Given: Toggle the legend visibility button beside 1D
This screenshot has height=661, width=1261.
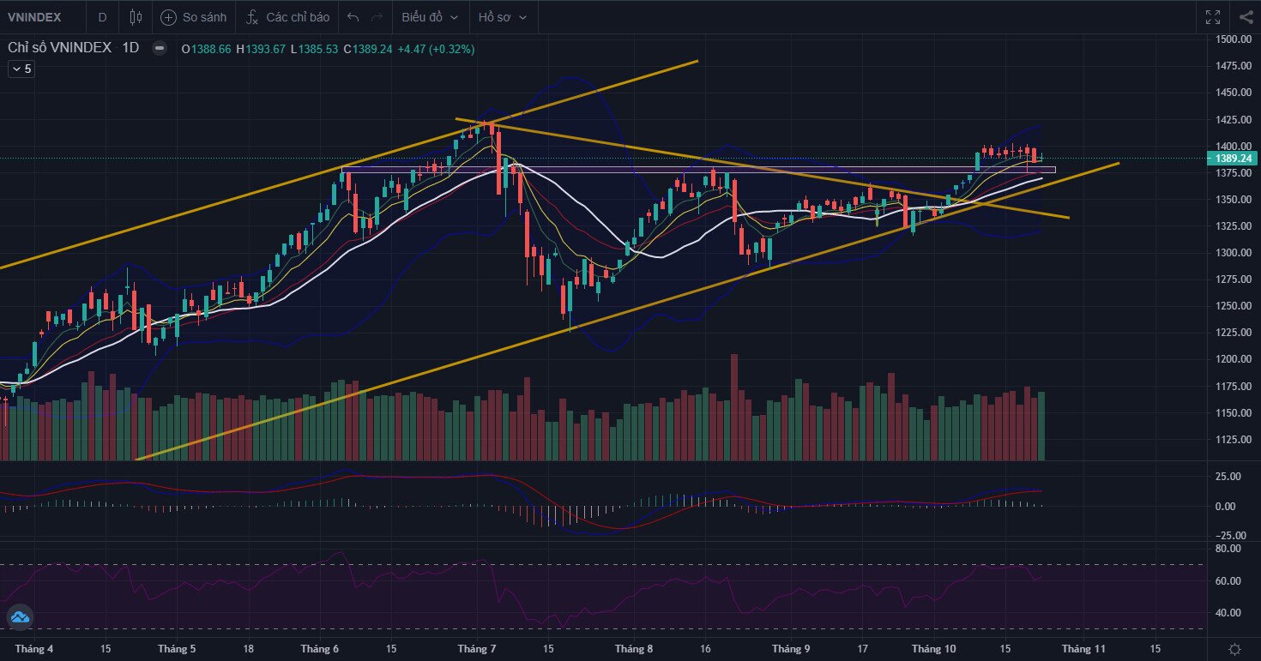Looking at the screenshot, I should click(160, 49).
